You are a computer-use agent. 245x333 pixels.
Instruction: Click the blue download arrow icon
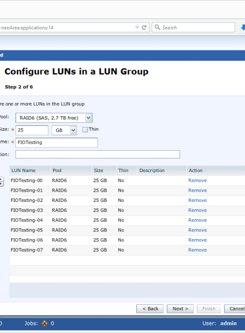click(x=243, y=27)
